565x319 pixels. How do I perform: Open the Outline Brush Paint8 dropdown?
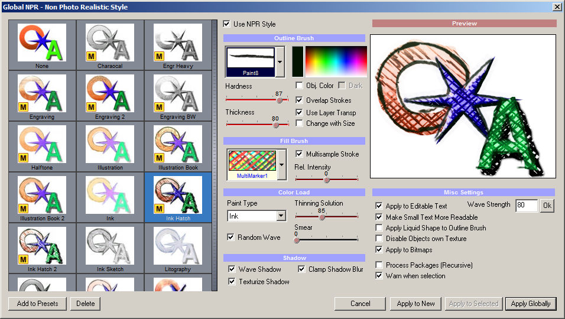[x=280, y=61]
